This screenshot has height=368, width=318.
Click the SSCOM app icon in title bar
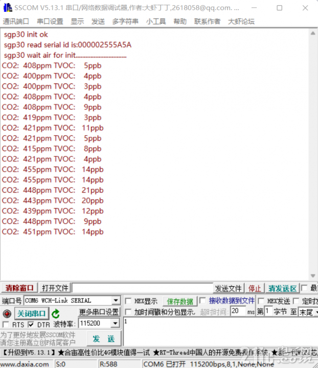[x=8, y=8]
